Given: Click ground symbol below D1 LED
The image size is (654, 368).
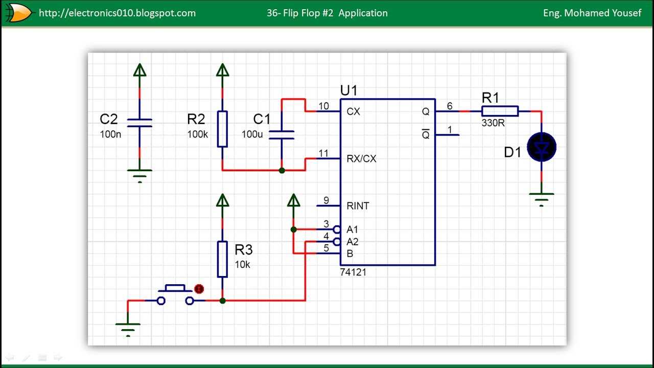Looking at the screenshot, I should (x=541, y=199).
